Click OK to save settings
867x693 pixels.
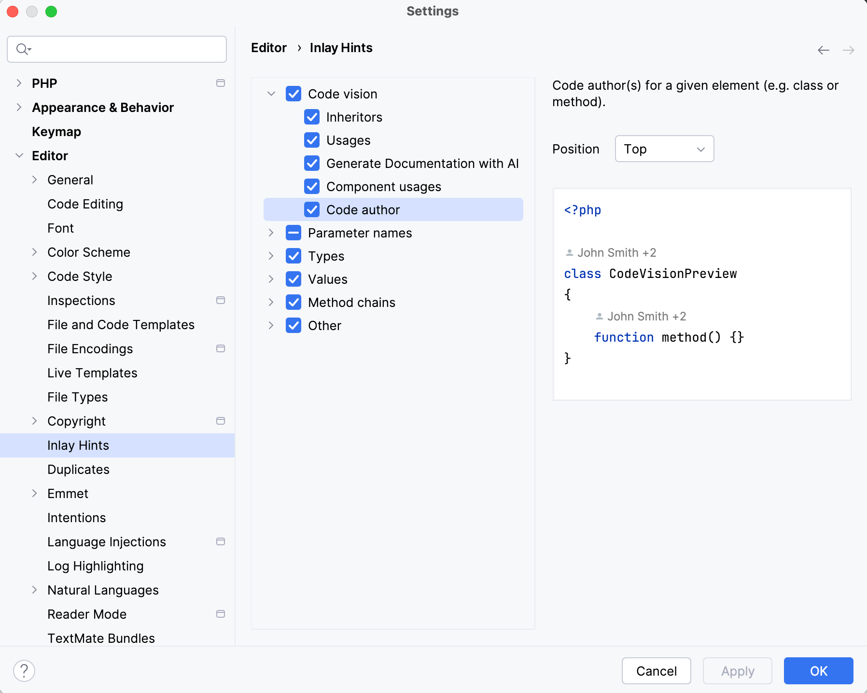click(x=818, y=670)
